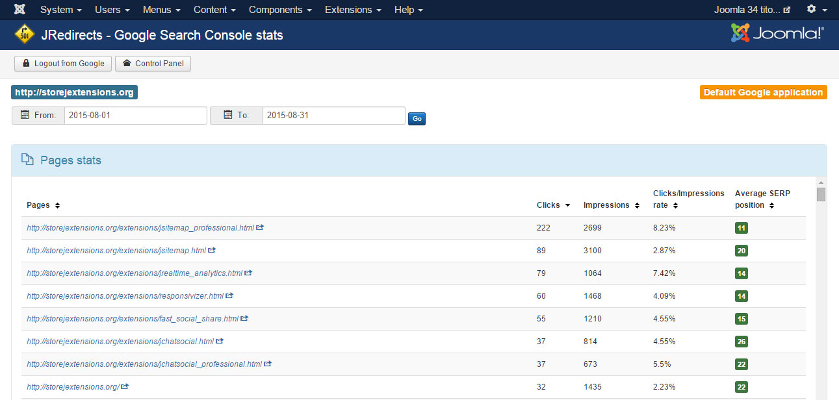Click the Control Panel button
Screen dimensions: 839x400
[x=153, y=64]
